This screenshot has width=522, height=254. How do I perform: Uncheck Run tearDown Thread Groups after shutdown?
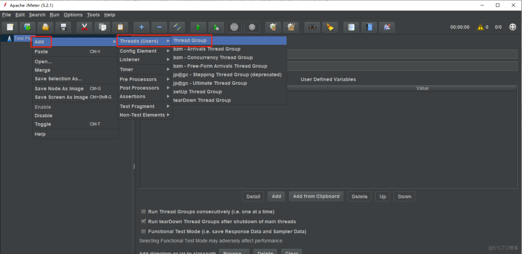[x=143, y=221]
